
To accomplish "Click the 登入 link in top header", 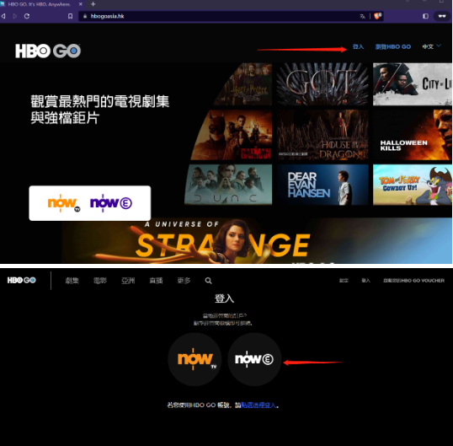I will pyautogui.click(x=358, y=46).
